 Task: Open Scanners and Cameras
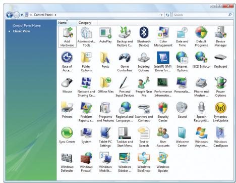(x=144, y=112)
